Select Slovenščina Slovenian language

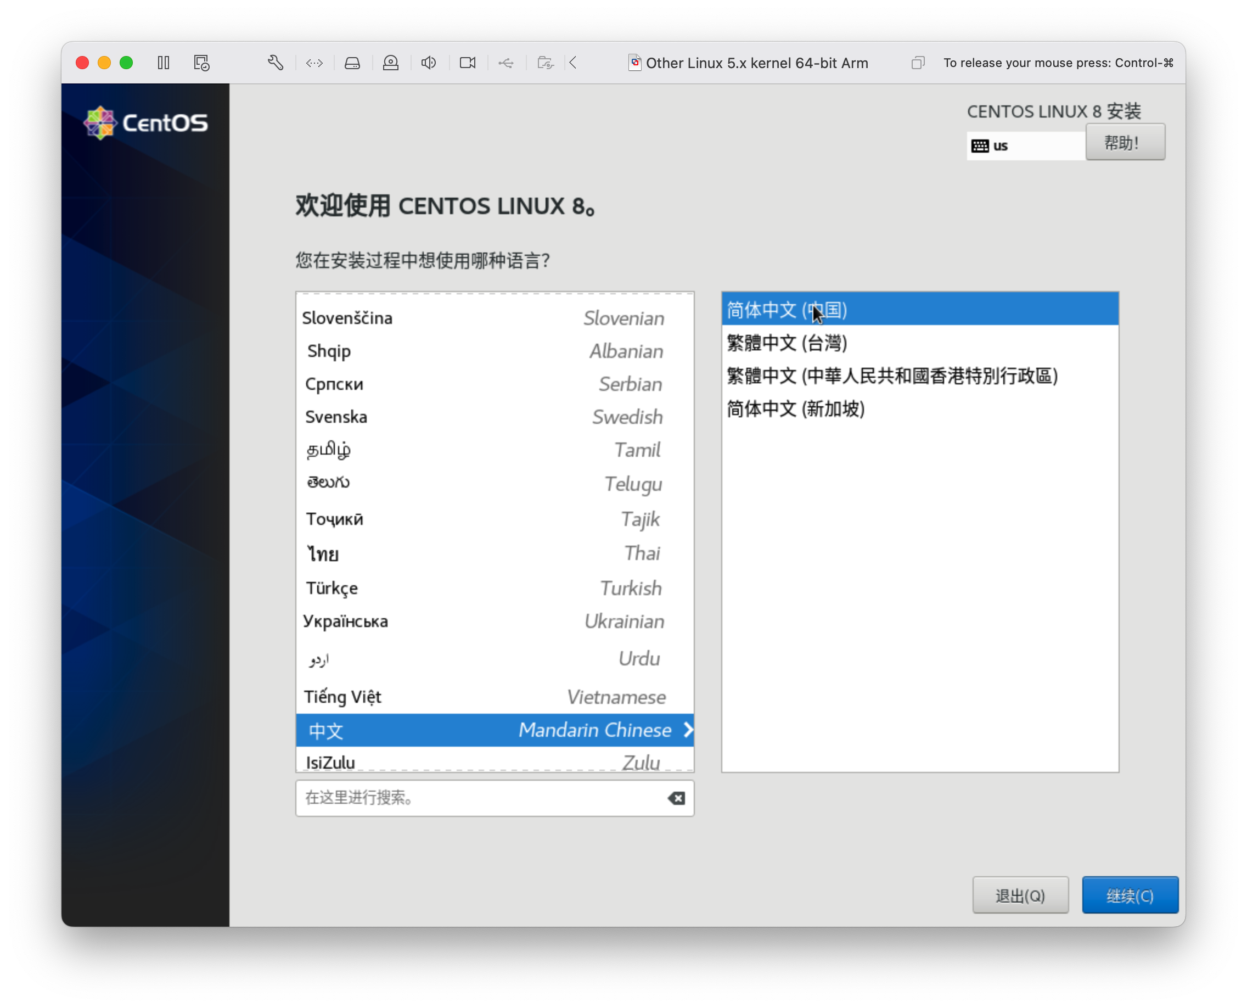click(495, 318)
